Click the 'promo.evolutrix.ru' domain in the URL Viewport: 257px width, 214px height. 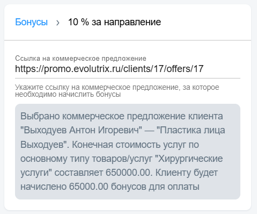point(80,69)
